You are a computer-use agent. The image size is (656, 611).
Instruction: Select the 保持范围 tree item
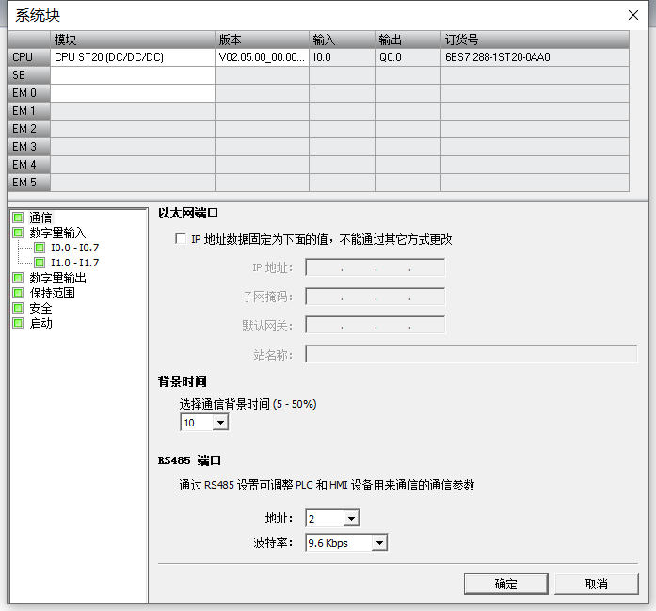tap(53, 293)
